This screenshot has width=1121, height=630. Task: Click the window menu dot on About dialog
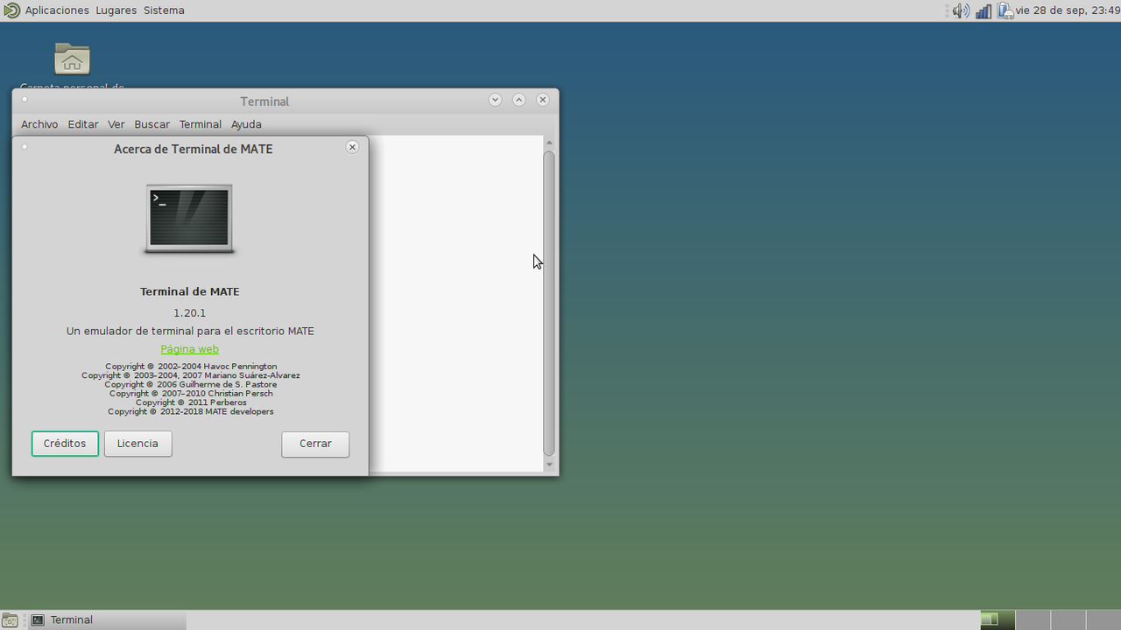(25, 146)
